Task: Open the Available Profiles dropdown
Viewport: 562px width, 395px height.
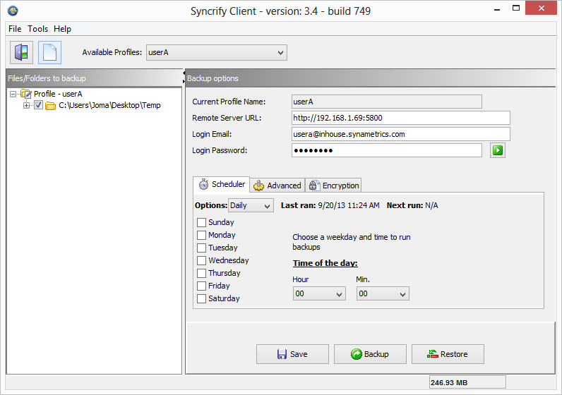Action: click(217, 53)
